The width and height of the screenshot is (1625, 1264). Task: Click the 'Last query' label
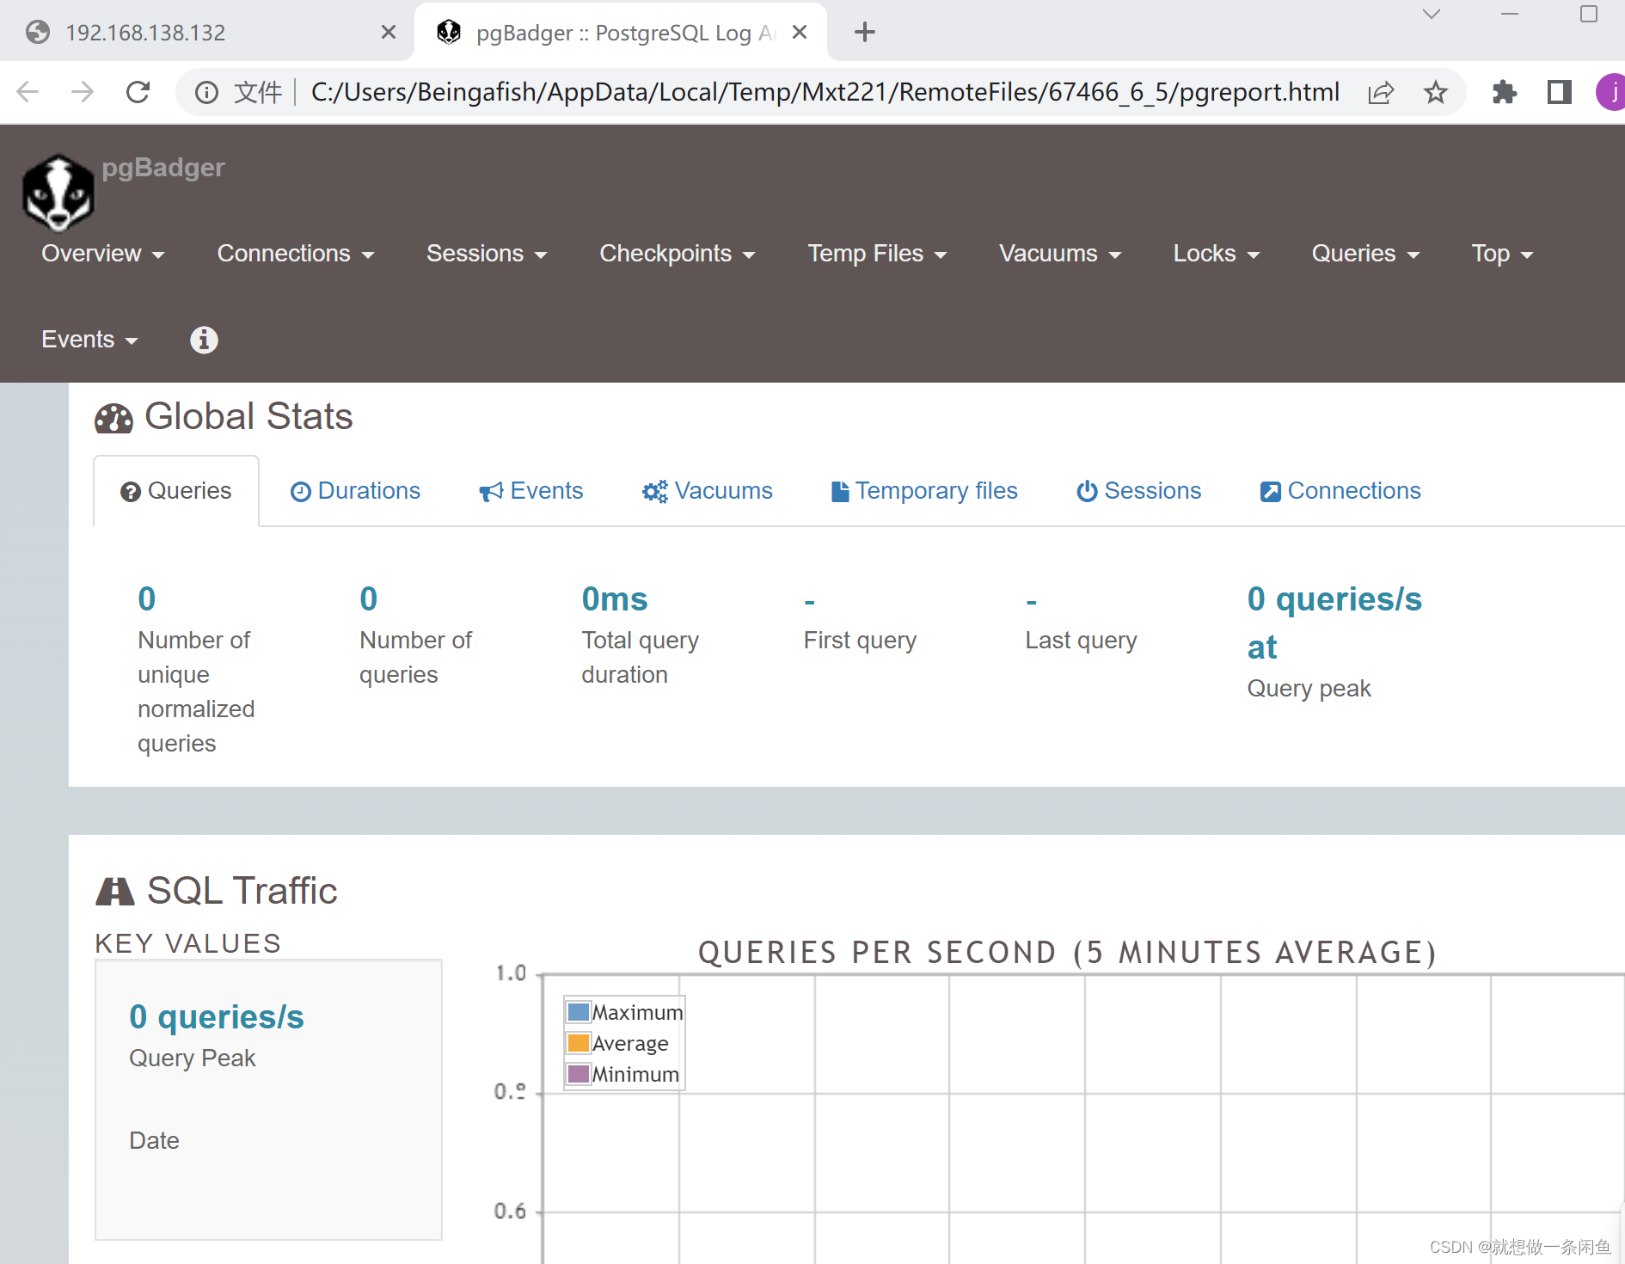tap(1081, 641)
